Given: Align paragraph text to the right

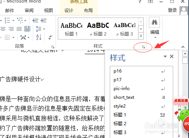Looking at the screenshot, I should tap(11, 29).
